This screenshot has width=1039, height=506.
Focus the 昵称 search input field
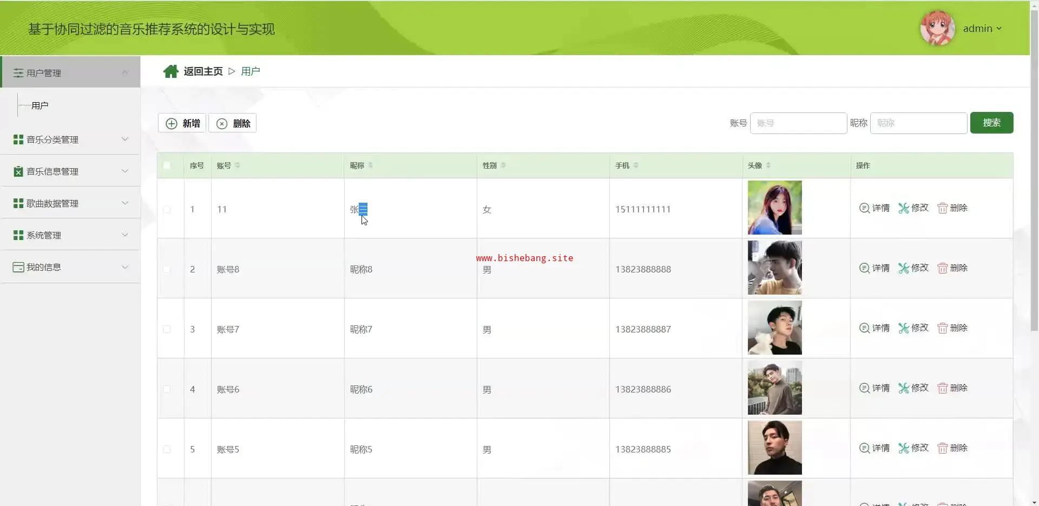[x=918, y=123]
